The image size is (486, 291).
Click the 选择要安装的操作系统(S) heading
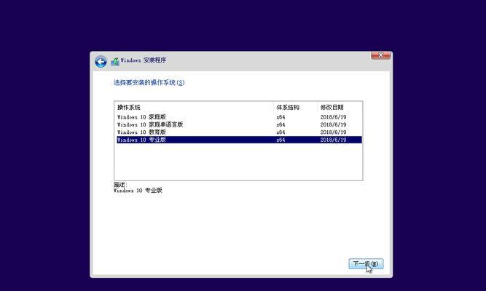(x=149, y=83)
